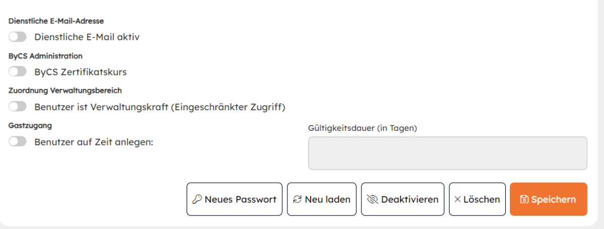Click the "ByCS Zertifikatskurs" label text

(x=81, y=72)
